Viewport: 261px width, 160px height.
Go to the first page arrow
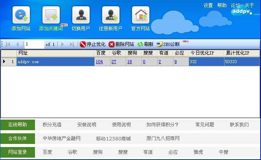(x=8, y=44)
